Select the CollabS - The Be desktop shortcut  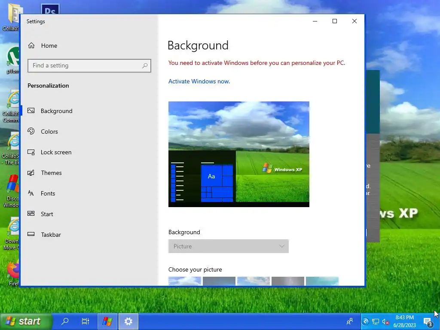[11, 149]
